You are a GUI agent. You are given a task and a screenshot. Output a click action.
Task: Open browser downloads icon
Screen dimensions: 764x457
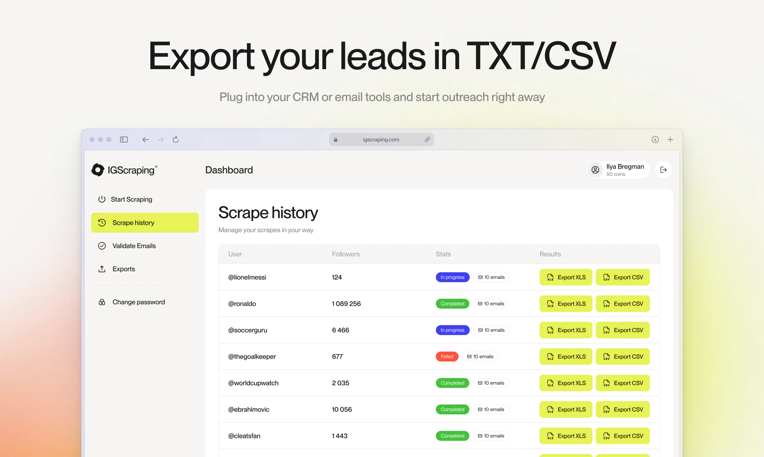tap(655, 140)
